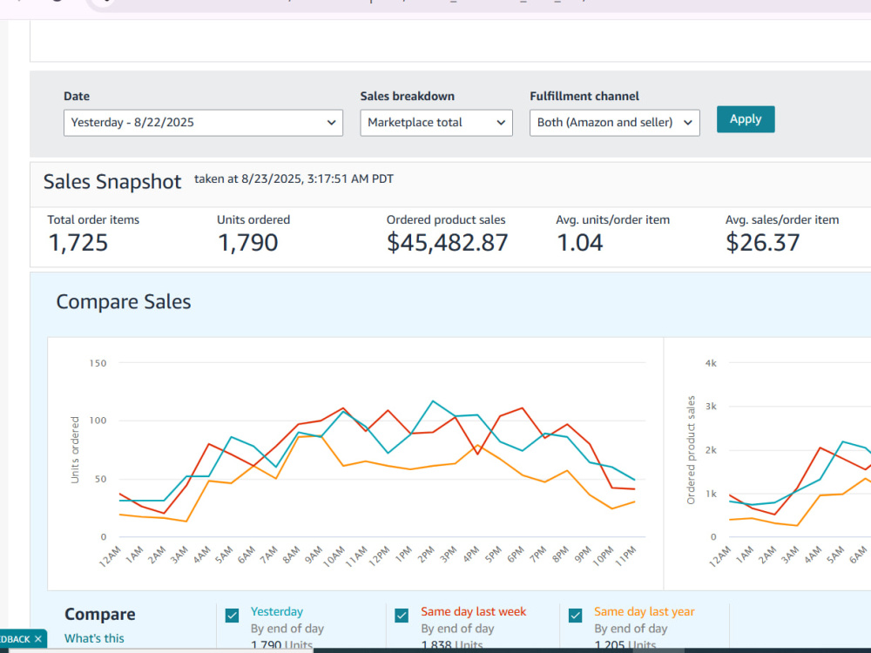Viewport: 871px width, 653px height.
Task: Click the Ordered product sales value $45,482.87
Action: [447, 243]
